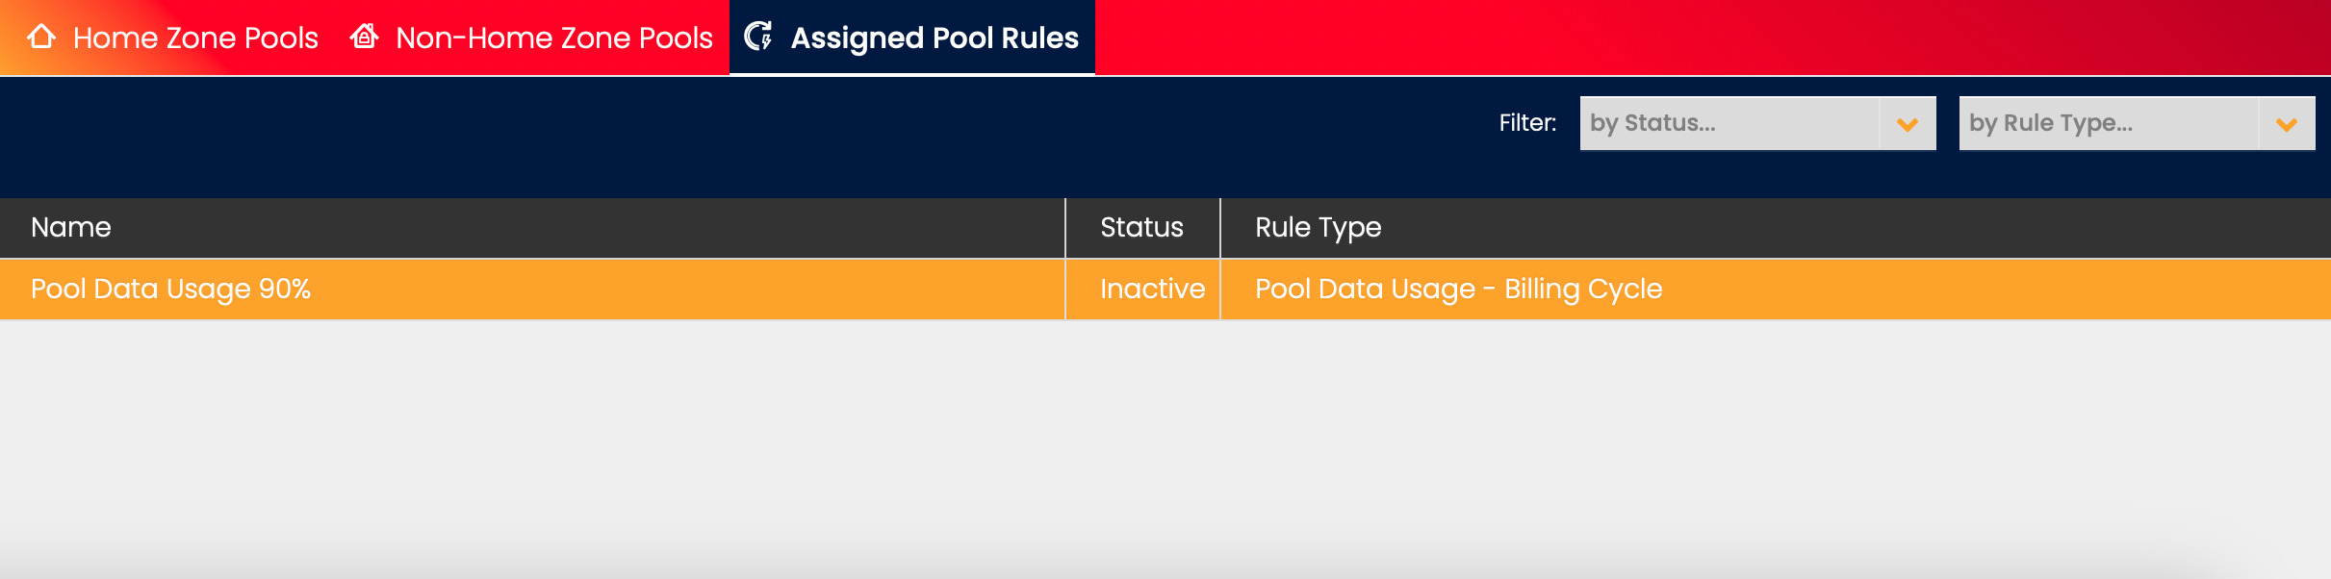Click the Status column header

1141,227
